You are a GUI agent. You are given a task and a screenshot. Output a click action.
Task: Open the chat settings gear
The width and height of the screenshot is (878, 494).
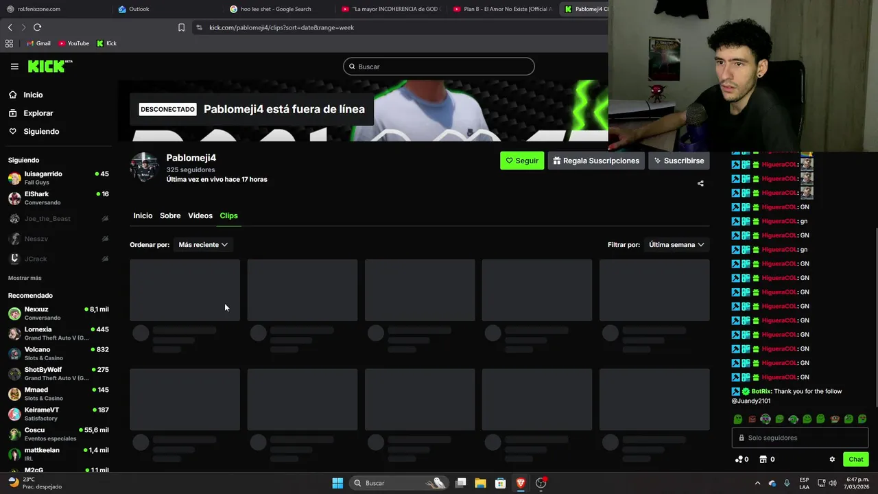click(x=832, y=459)
